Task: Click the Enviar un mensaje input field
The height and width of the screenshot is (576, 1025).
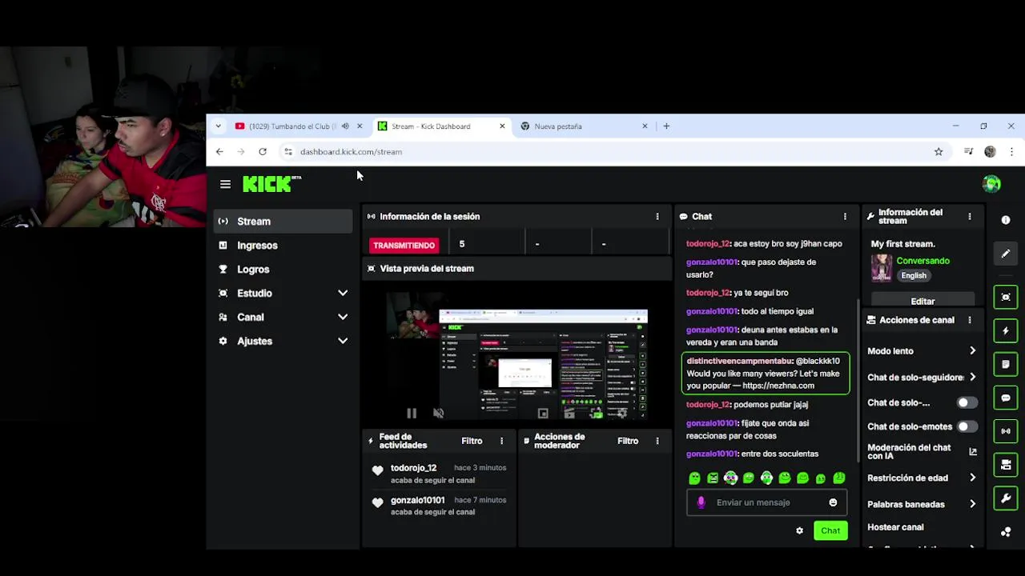Action: tap(766, 502)
